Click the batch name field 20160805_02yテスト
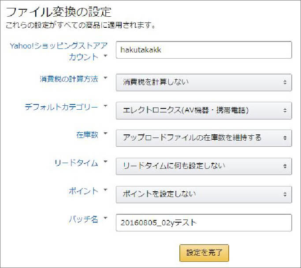 pyautogui.click(x=204, y=223)
